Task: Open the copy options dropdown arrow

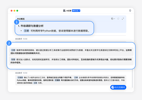Action: [x=115, y=19]
